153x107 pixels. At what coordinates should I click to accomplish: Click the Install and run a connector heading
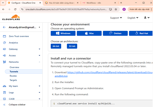coord(71,58)
